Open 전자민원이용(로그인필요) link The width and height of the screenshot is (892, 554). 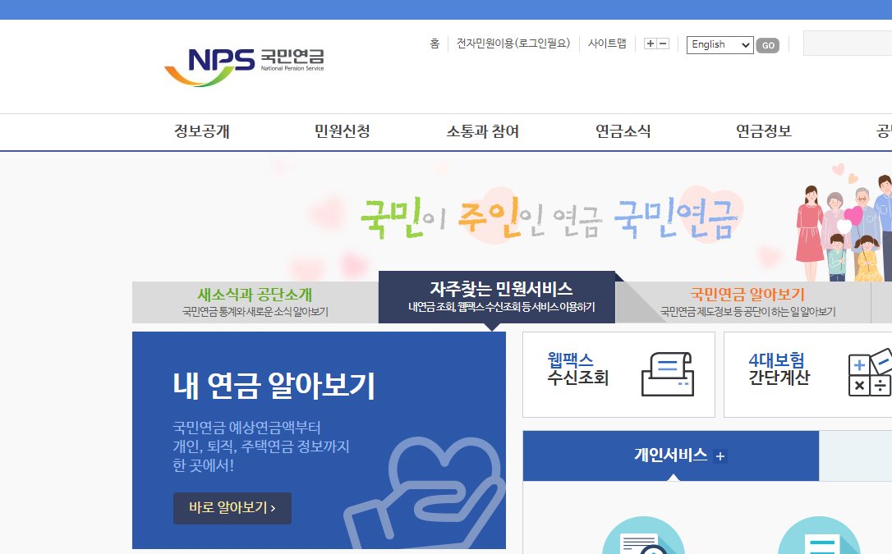click(x=513, y=43)
